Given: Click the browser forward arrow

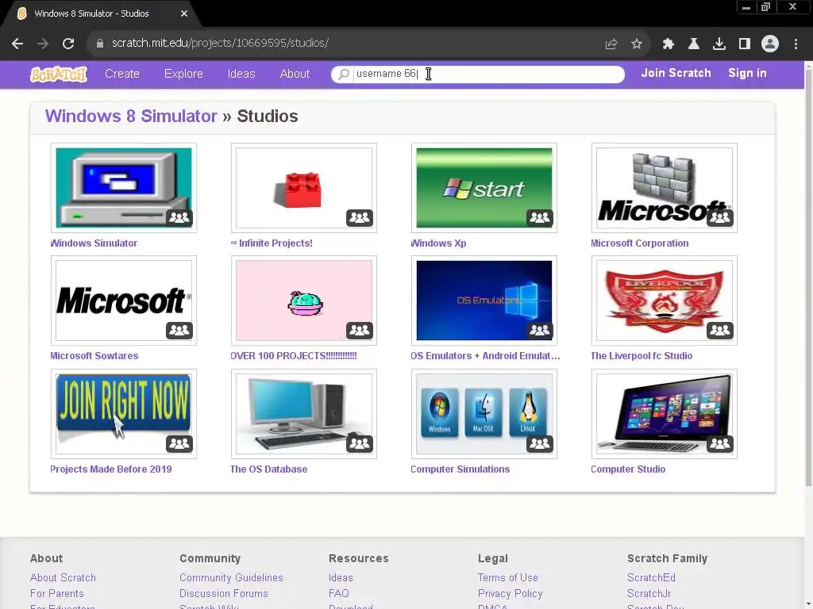Looking at the screenshot, I should pos(43,44).
